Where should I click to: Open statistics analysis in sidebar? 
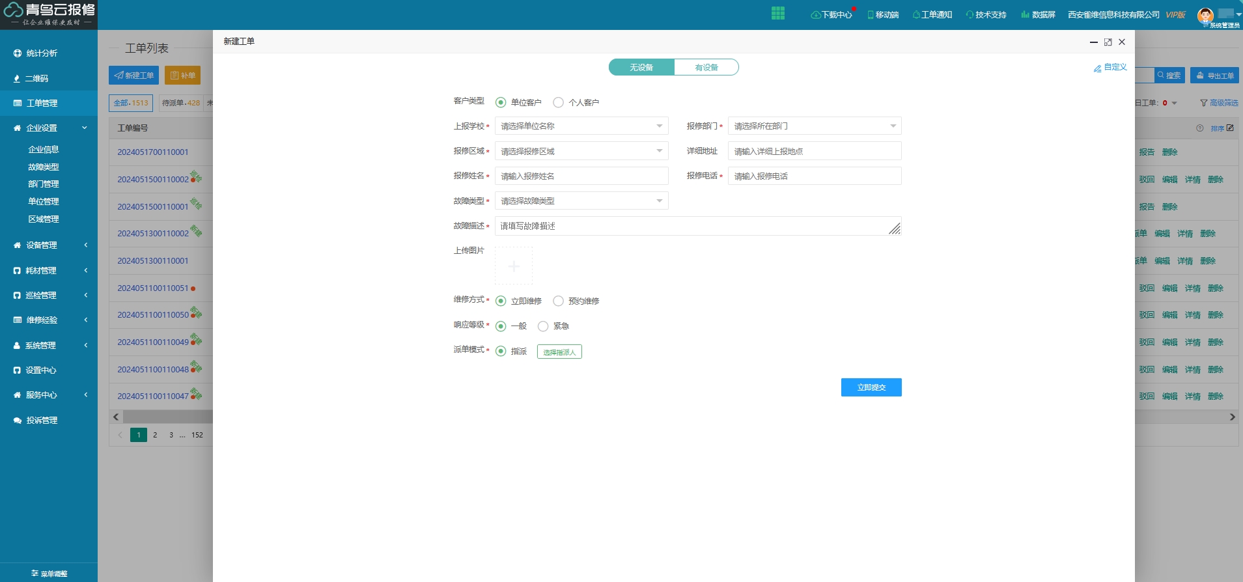(x=42, y=53)
